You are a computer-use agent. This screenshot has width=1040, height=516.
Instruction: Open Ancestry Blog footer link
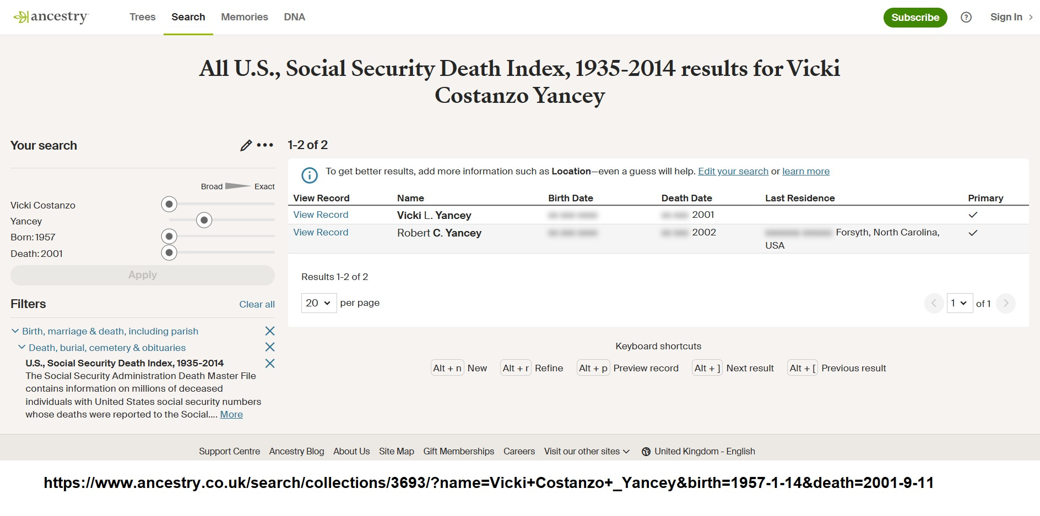(x=296, y=451)
